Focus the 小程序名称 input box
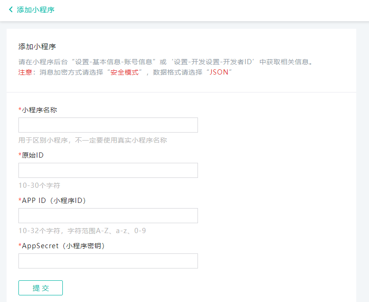Viewport: 369px width, 302px height. [108, 125]
